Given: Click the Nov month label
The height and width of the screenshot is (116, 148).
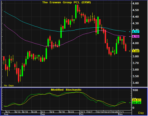Looking at the screenshot, I should (x=121, y=114).
